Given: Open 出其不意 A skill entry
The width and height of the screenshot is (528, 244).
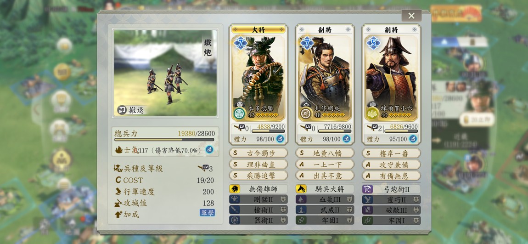Looking at the screenshot, I should pos(325,175).
